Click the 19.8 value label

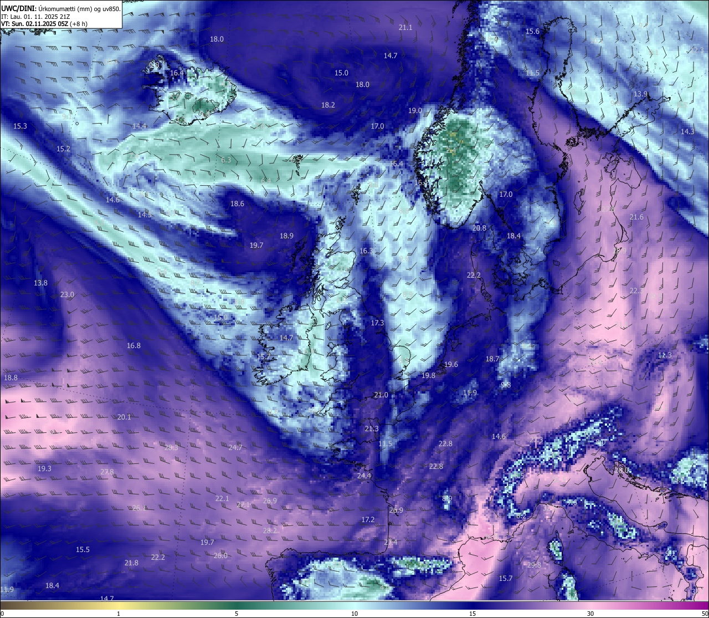click(x=428, y=375)
